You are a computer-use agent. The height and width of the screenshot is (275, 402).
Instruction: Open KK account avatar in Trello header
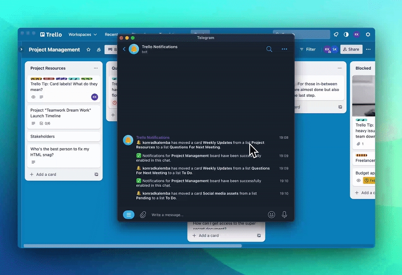pos(357,34)
